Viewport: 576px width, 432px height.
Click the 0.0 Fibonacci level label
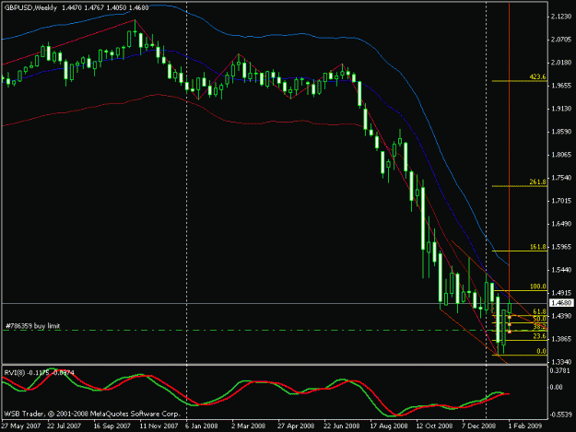click(541, 351)
